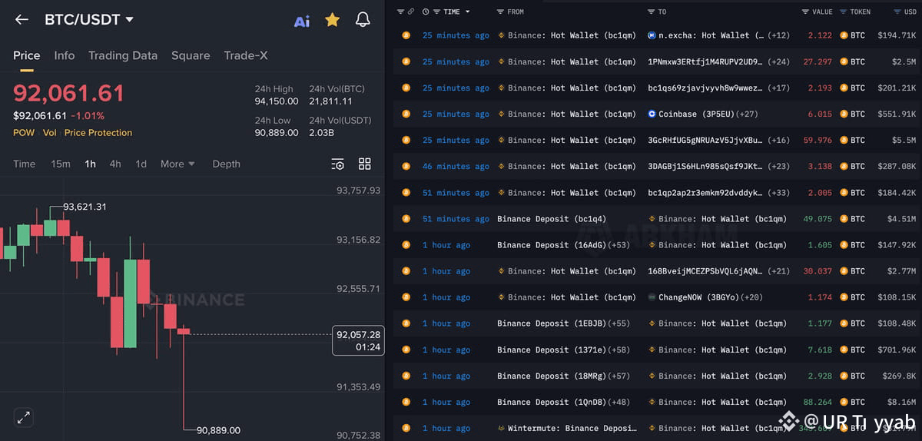Open address 3GcRHfUG5gNRUAzV5JjvXBu
Screen dimensions: 922x441
click(x=705, y=140)
